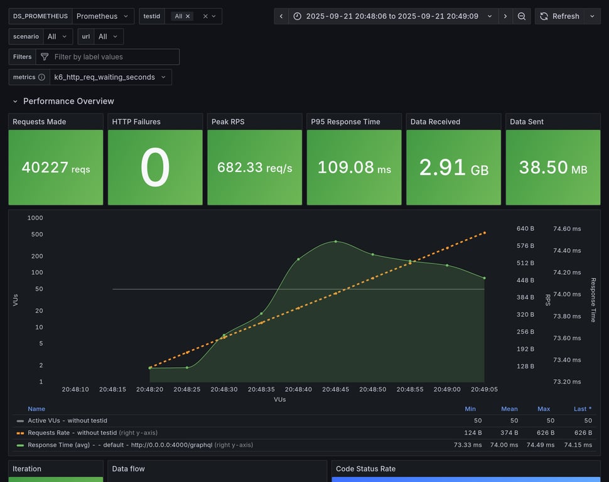Screen dimensions: 609x482
Task: Go to next time range arrow
Action: tap(505, 16)
